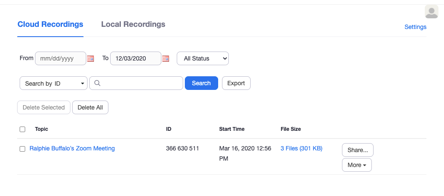Open the 3 Files (301 KB) link

[x=301, y=148]
